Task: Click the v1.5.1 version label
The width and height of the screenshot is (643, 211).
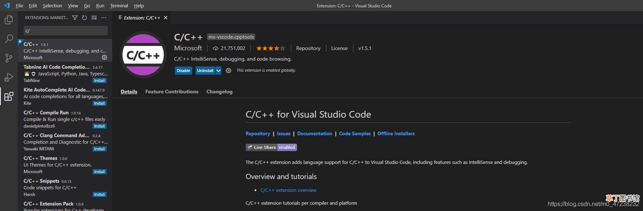Action: (x=365, y=48)
